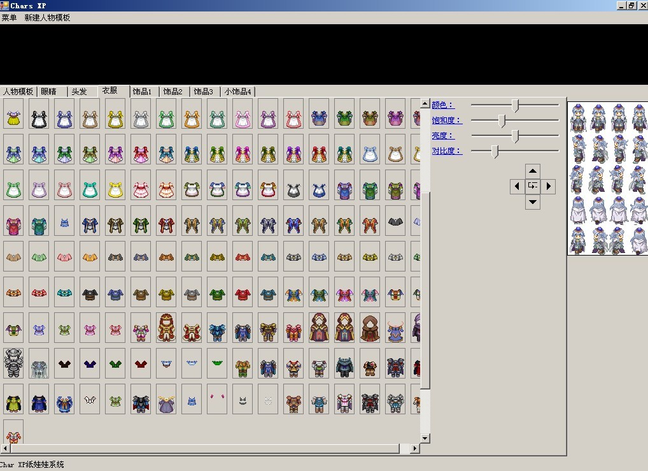
Task: Switch to the 头发 tab
Action: click(x=83, y=92)
